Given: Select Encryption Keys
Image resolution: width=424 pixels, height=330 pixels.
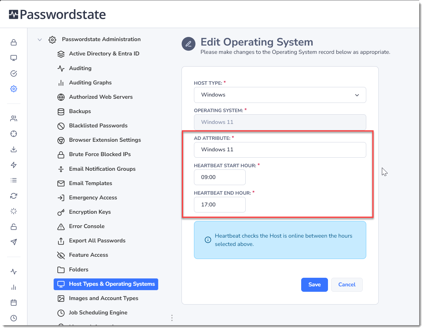Looking at the screenshot, I should pyautogui.click(x=90, y=212).
